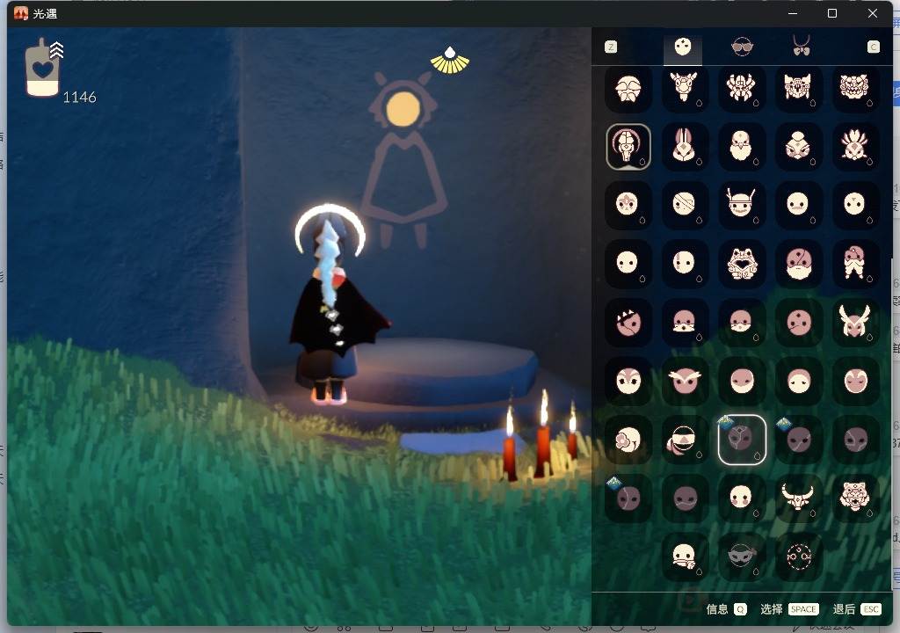This screenshot has height=633, width=900.
Task: Choose the gray masquerade eye mask
Action: coord(741,557)
